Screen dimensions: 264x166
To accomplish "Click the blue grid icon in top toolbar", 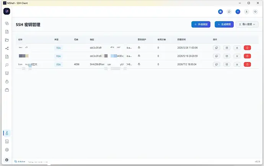I will pyautogui.click(x=220, y=12).
